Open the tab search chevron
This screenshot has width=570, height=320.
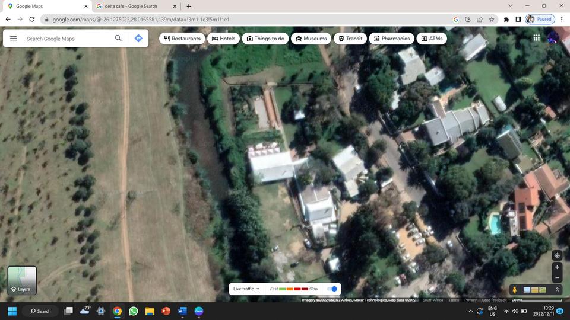coord(511,6)
